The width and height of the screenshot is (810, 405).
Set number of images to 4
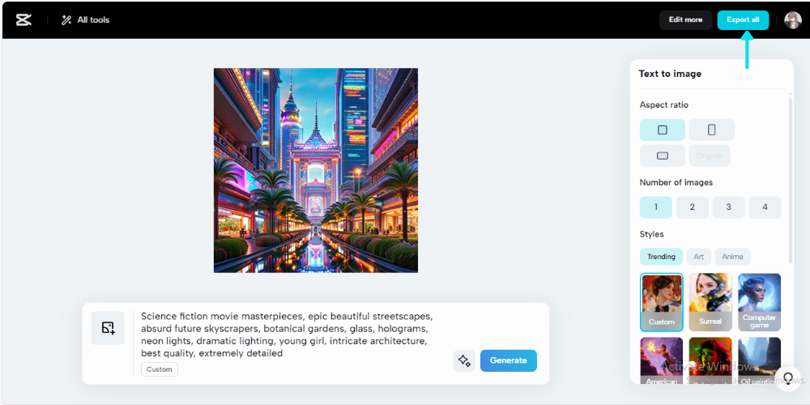tap(765, 207)
